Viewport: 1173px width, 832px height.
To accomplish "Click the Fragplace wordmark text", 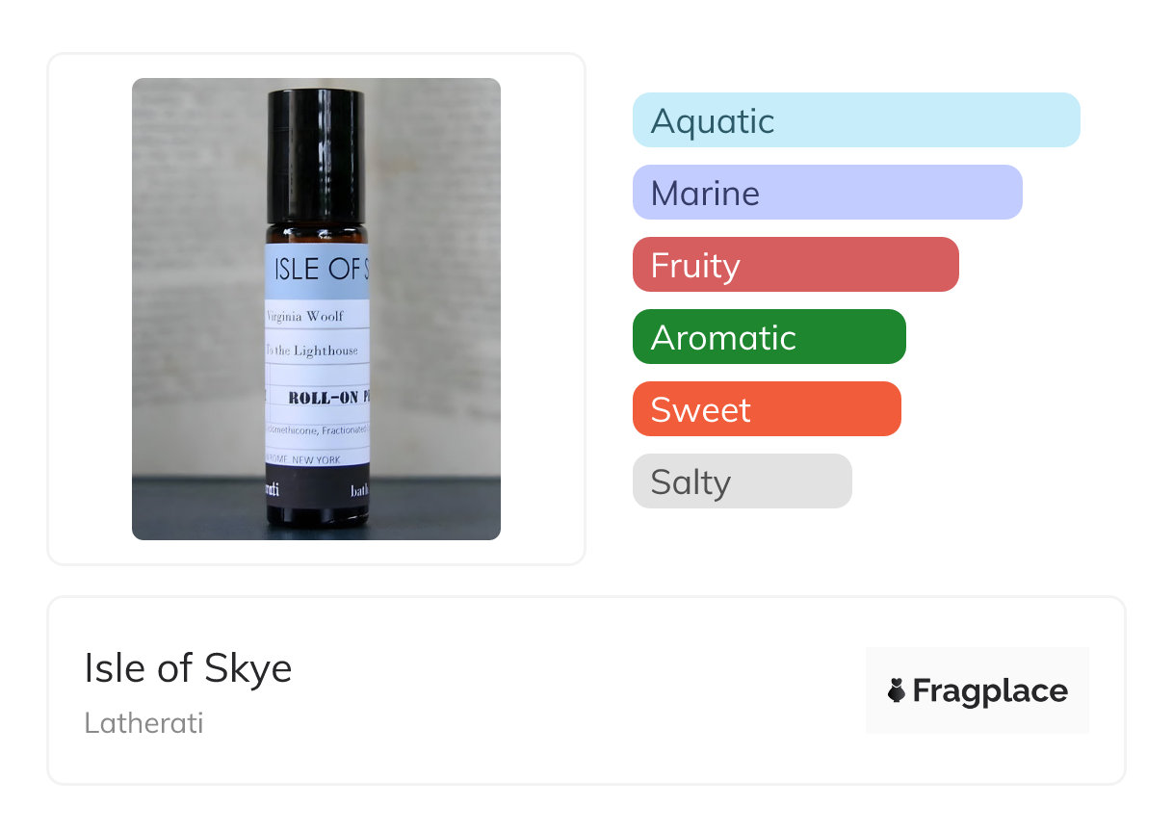I will (990, 690).
